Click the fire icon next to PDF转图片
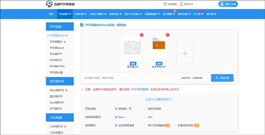This screenshot has width=265, height=135. tap(65, 42)
